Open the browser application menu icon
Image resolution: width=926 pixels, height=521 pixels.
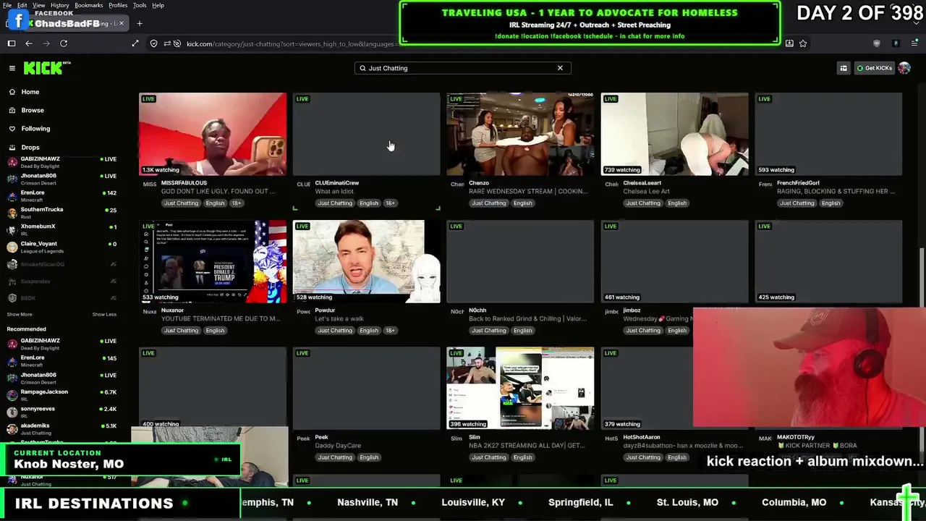(x=914, y=43)
